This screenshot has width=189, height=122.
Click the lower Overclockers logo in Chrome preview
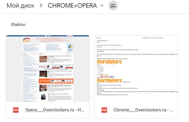coord(109,81)
